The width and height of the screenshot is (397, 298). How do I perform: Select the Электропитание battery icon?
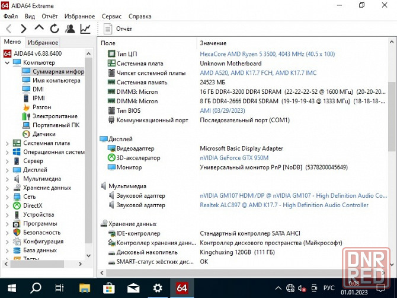26,116
